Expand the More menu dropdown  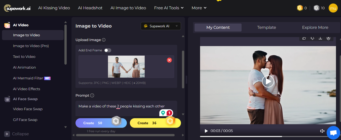pos(199,8)
